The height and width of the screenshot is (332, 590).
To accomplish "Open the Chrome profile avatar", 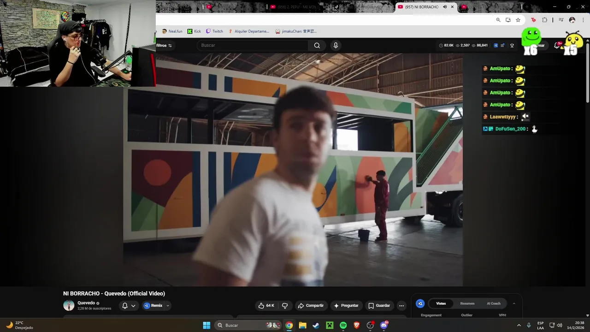I will point(572,20).
